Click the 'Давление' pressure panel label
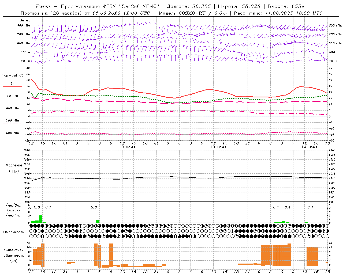The width and height of the screenshot is (343, 274). (14, 165)
